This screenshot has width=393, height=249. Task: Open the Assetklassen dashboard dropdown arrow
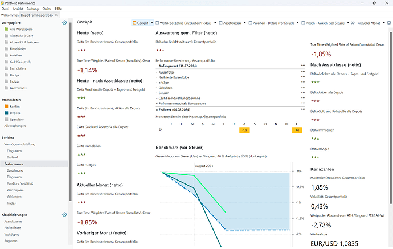(244, 23)
